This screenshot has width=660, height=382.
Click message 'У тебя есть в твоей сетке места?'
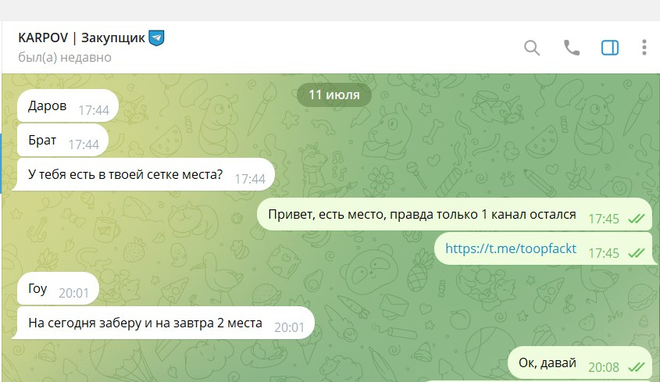coord(144,175)
